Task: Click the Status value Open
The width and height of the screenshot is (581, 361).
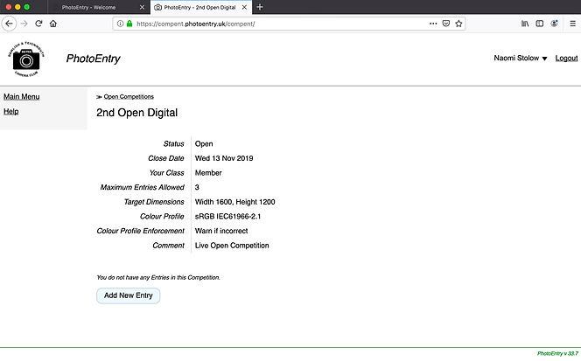Action: pos(204,143)
